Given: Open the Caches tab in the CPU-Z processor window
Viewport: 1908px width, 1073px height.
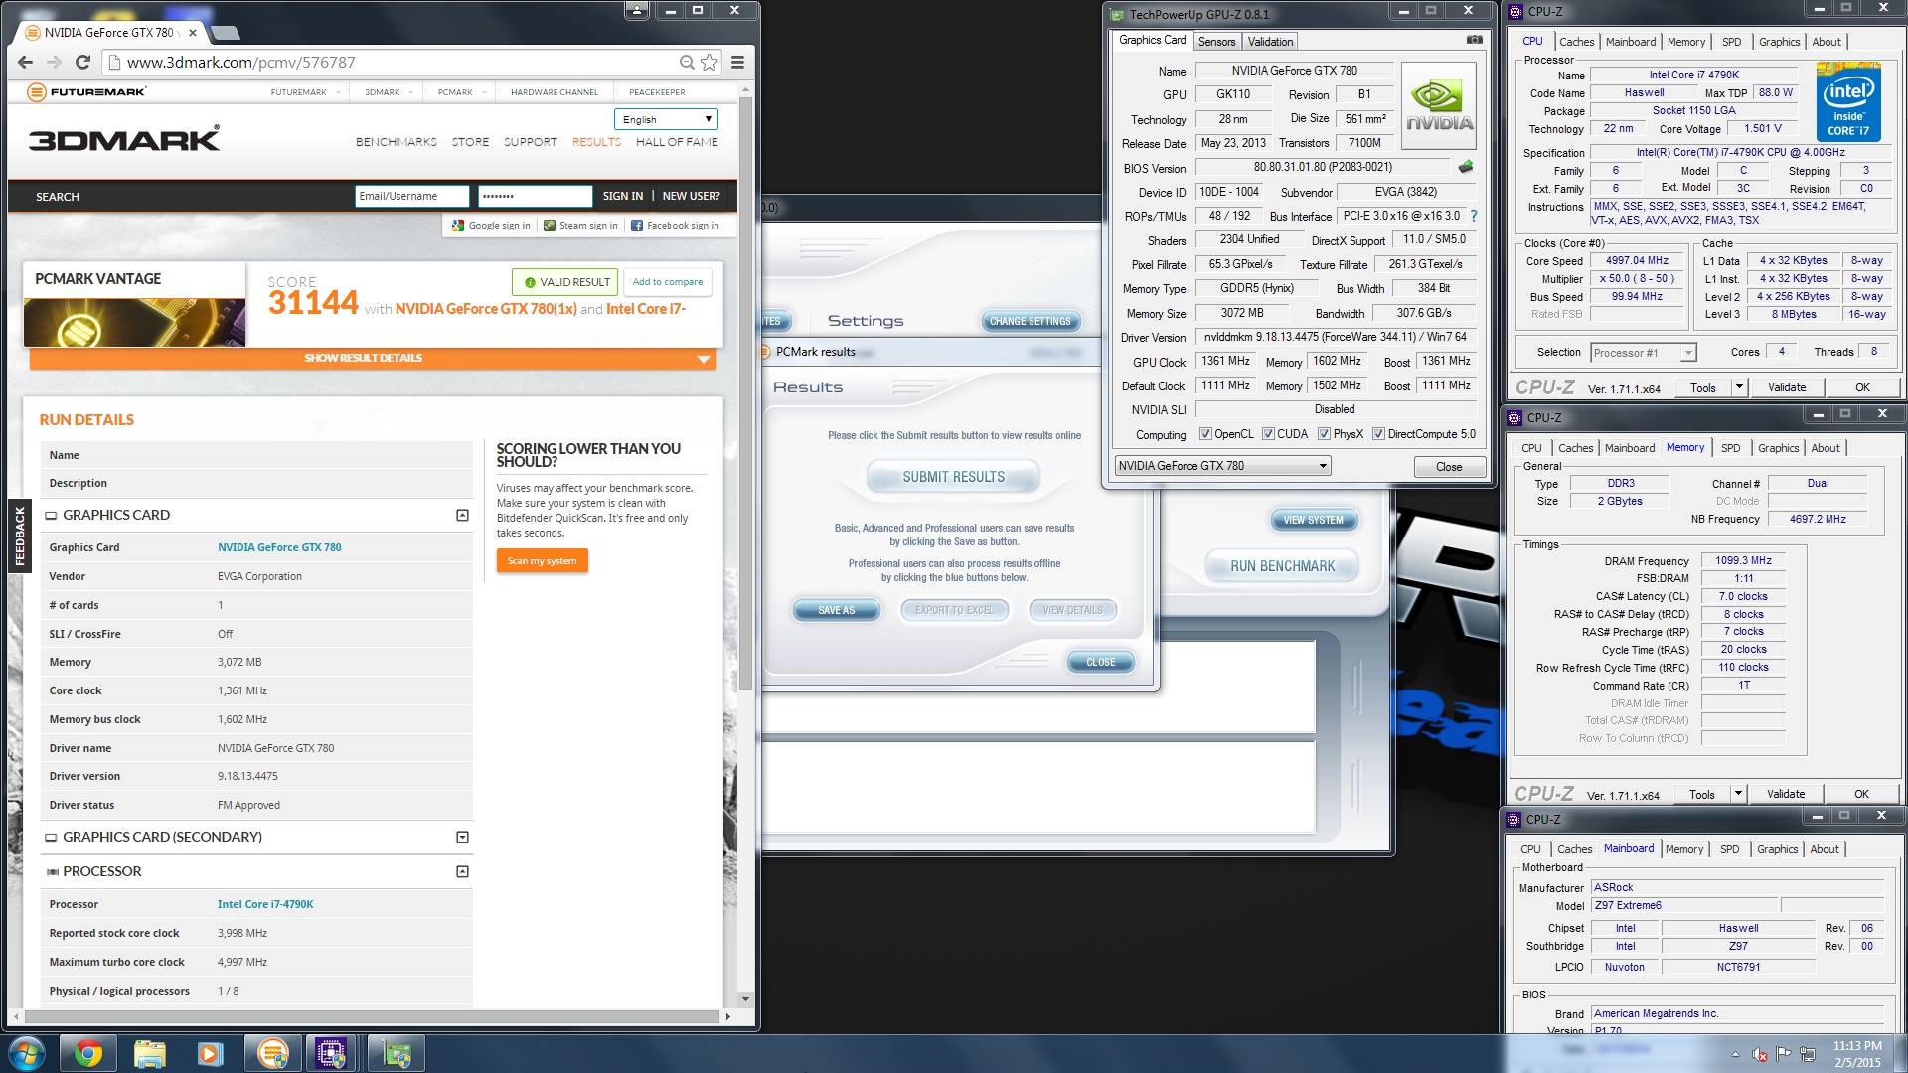Looking at the screenshot, I should (x=1576, y=42).
